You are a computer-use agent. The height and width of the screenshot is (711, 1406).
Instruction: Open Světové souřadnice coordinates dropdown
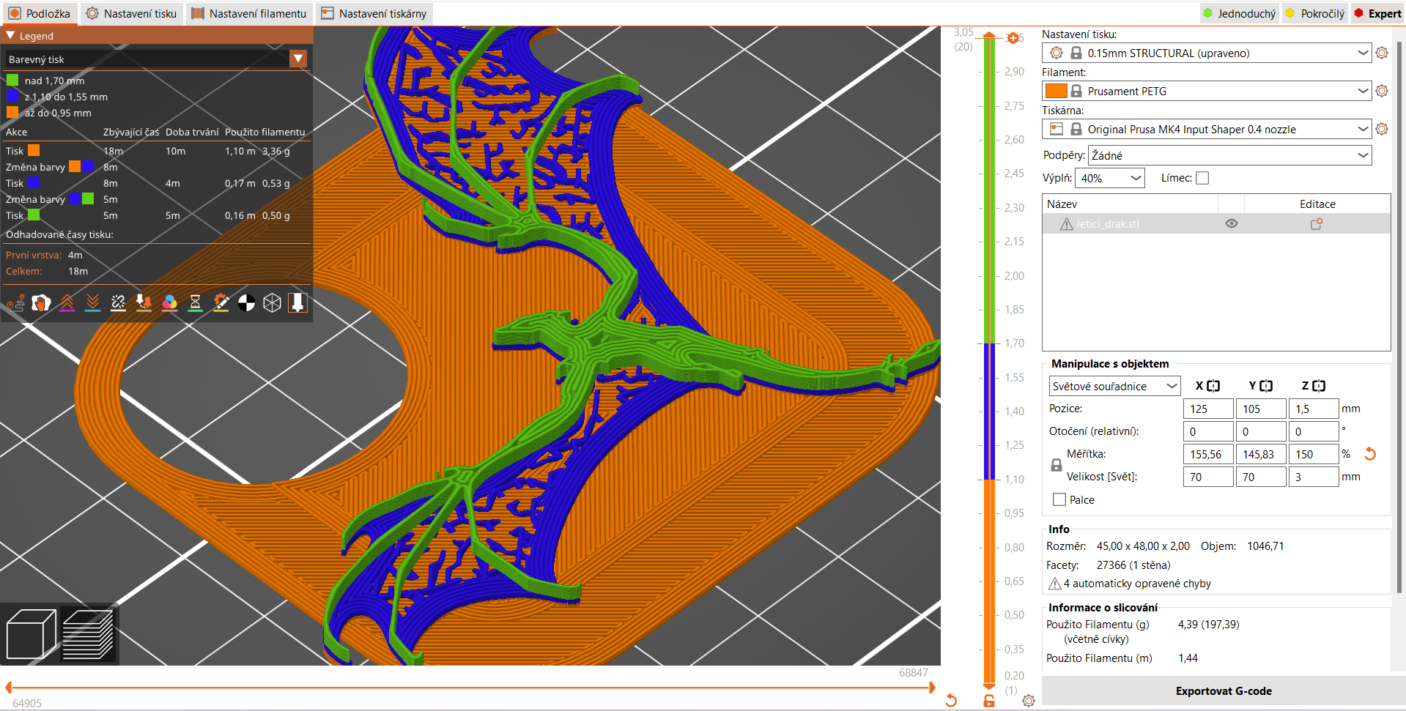[x=1114, y=386]
